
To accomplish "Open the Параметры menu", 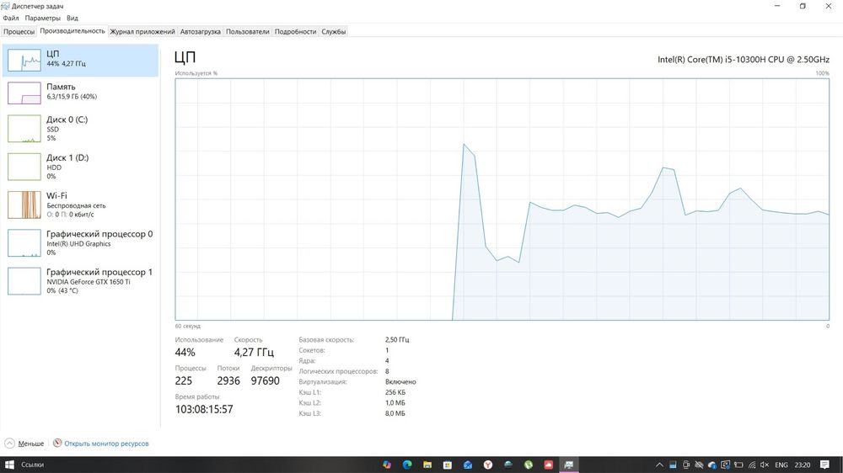I will pyautogui.click(x=42, y=18).
